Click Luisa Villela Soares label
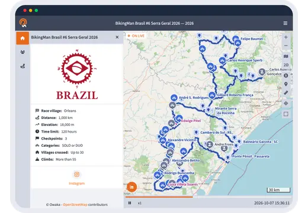This screenshot has width=308, height=213. tap(182, 185)
